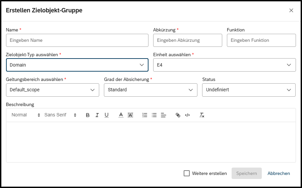Viewport: 302px width, 188px height.
Task: Clear text formatting in editor
Action: coord(202,115)
